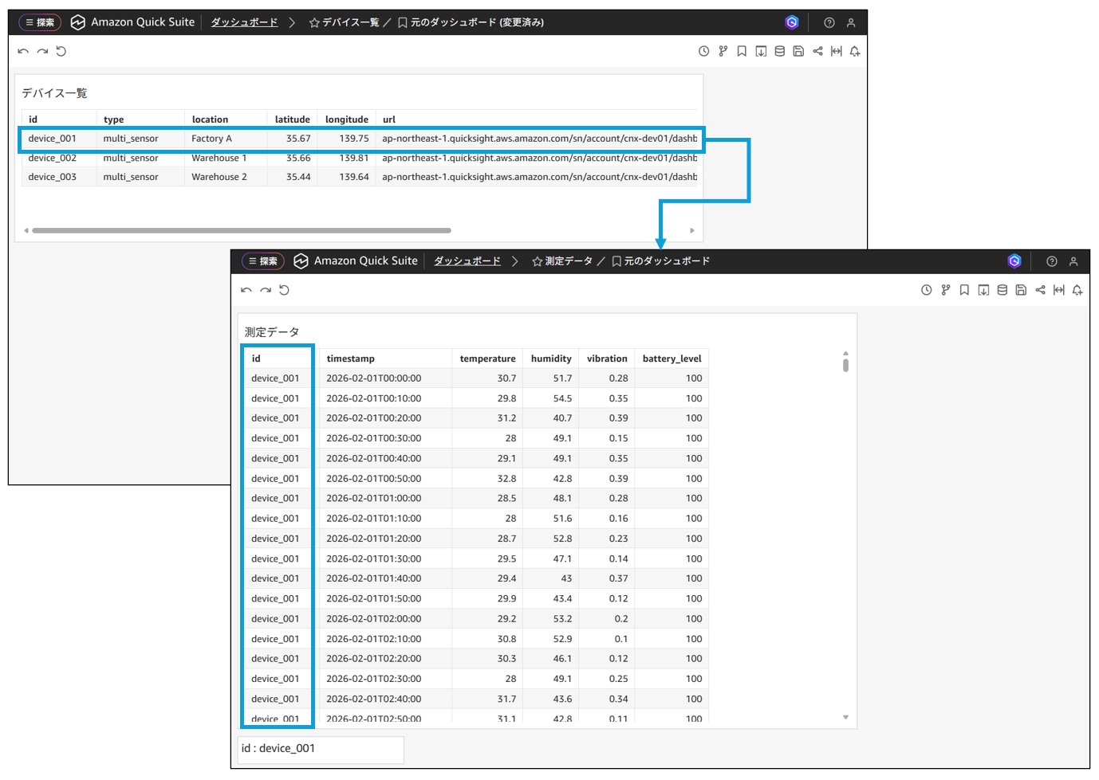Click the ダッシュボード breadcrumb link in 測定データ window

point(467,261)
